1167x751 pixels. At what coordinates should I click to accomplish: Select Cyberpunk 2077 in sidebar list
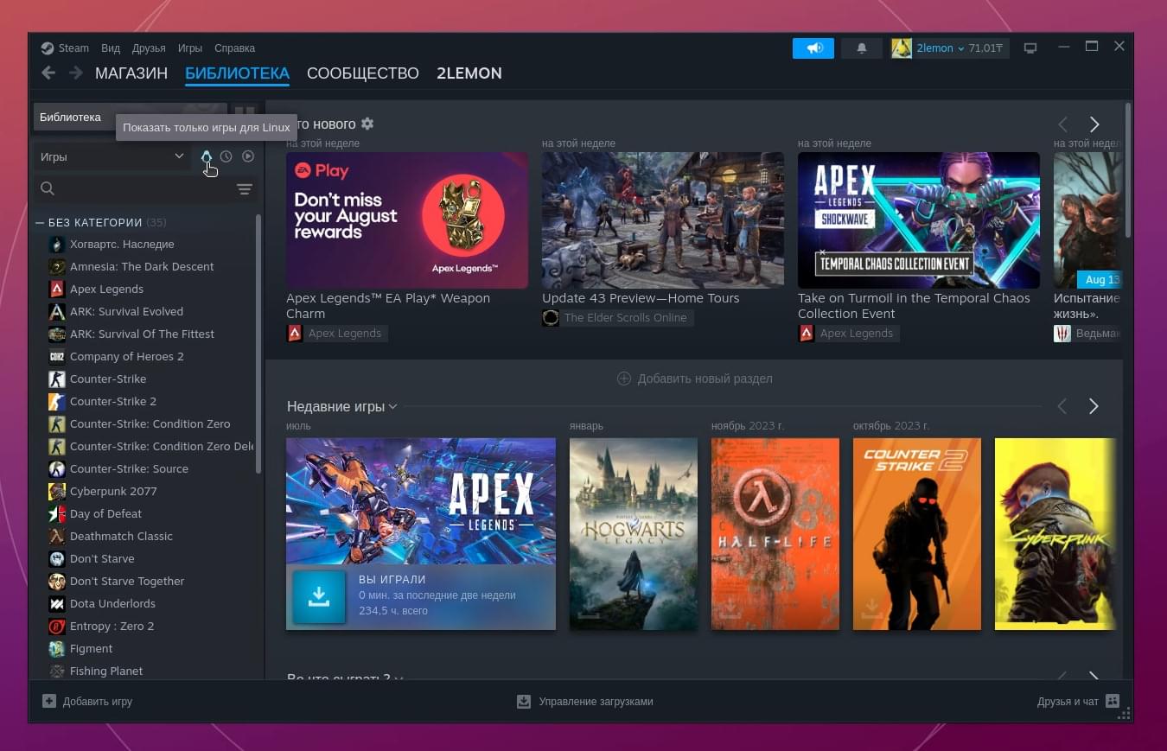click(113, 492)
